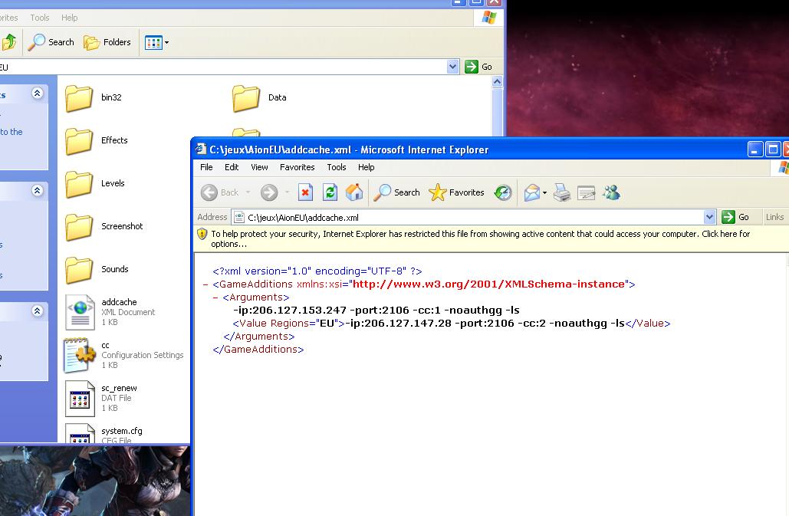
Task: Click the Value Regions="EU" line
Action: click(452, 324)
